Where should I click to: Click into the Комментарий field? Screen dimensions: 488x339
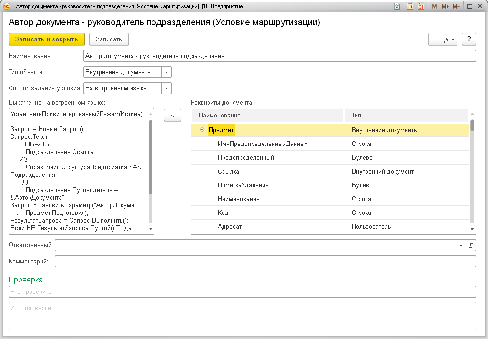click(265, 262)
